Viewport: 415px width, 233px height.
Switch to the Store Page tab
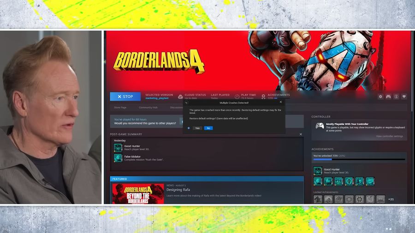click(120, 107)
